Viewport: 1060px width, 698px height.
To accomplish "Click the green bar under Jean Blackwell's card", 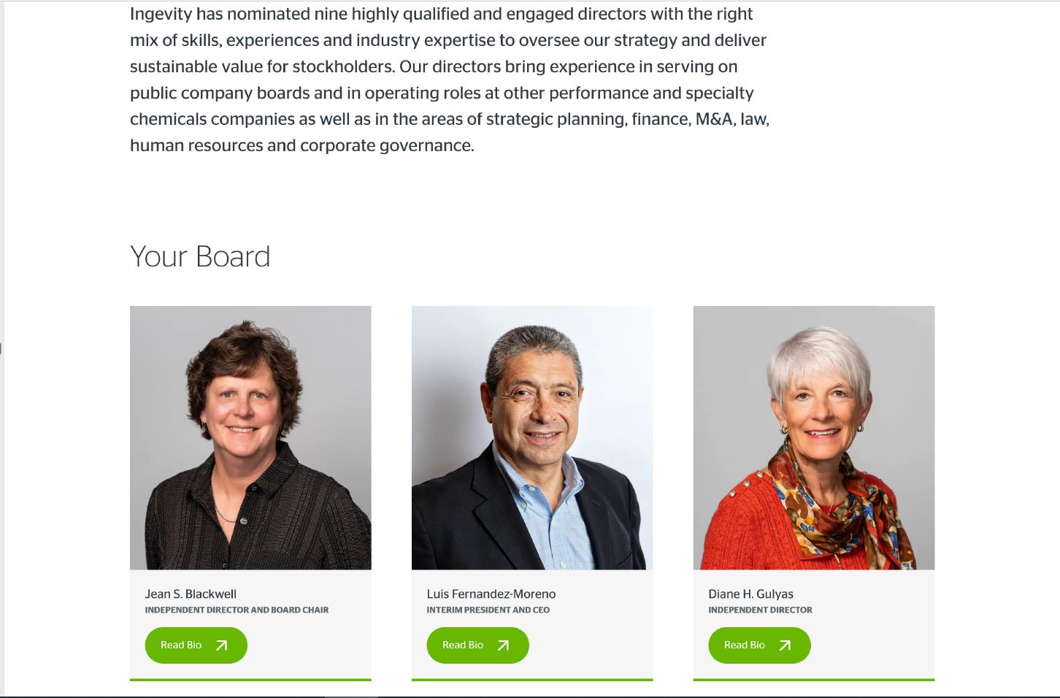I will tap(250, 680).
